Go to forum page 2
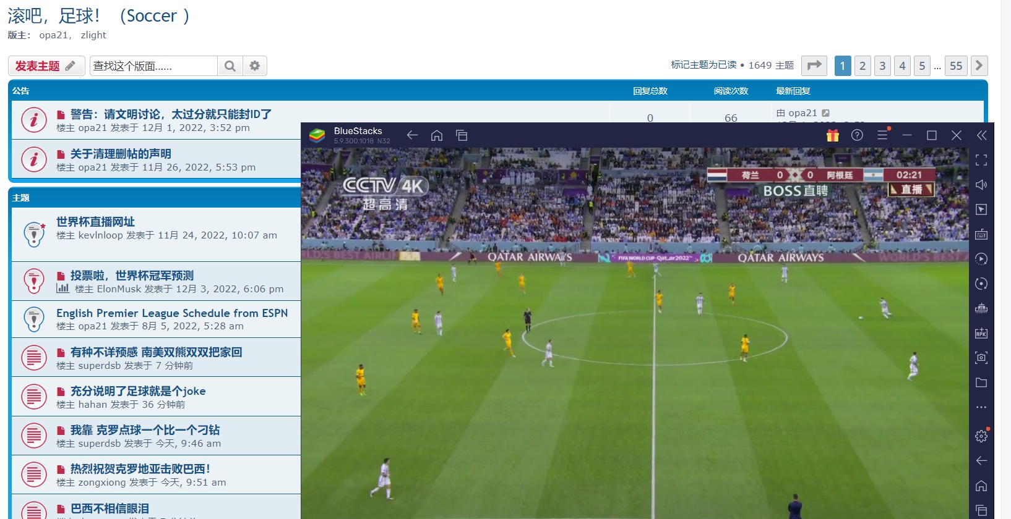Viewport: 1011px width, 519px height. (863, 65)
